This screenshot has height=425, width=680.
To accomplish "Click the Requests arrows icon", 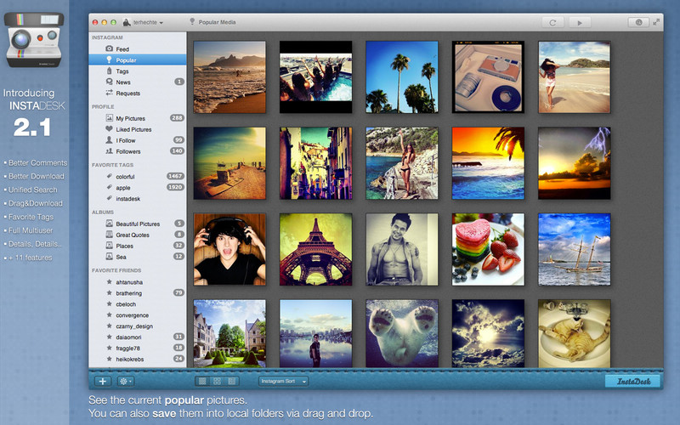I will 110,93.
